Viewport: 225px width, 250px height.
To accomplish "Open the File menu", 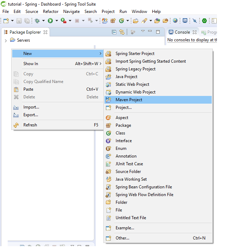I will pyautogui.click(x=6, y=12).
